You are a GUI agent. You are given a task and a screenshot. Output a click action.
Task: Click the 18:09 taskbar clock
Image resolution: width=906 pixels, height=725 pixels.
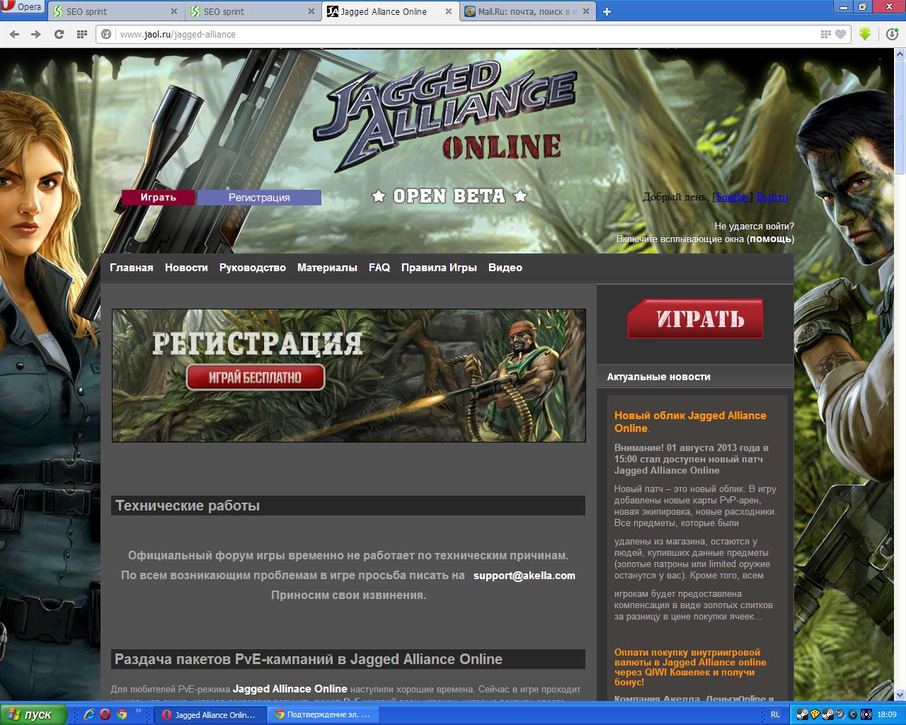[x=887, y=715]
